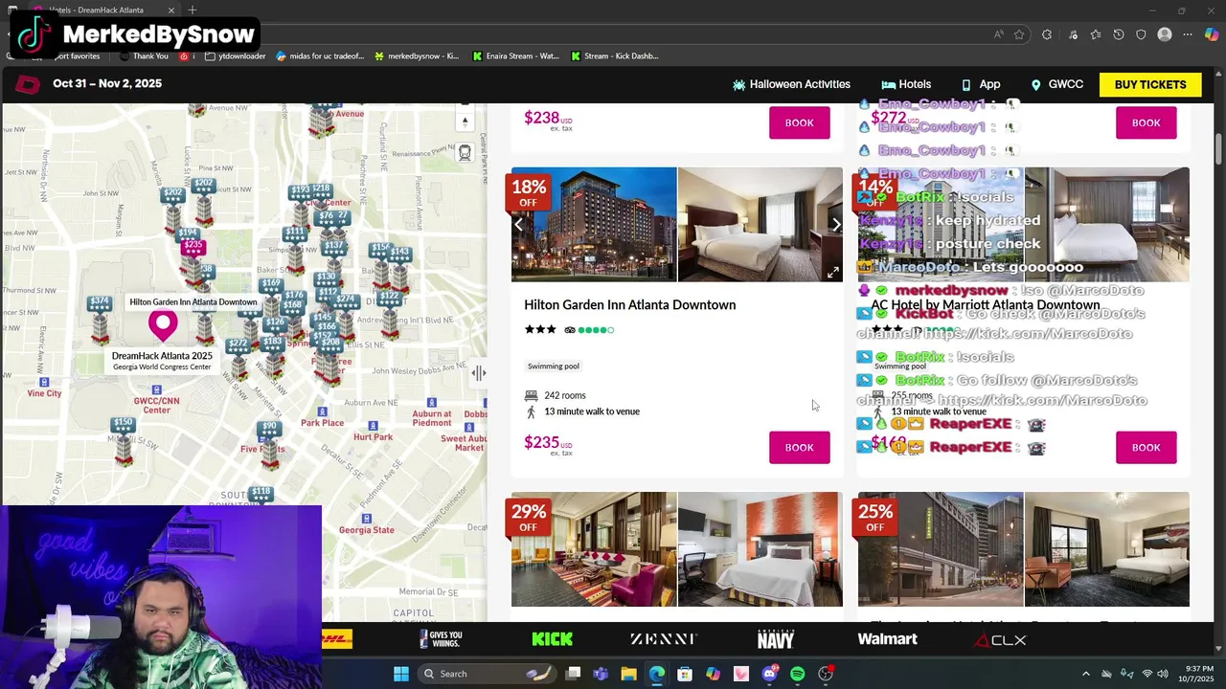Click the Walmart sponsor logo
The height and width of the screenshot is (689, 1226).
tap(887, 639)
